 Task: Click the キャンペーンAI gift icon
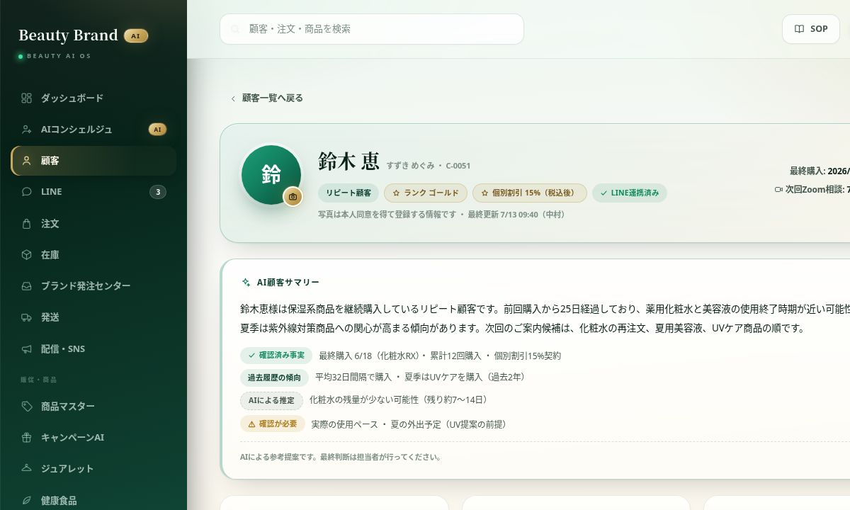27,438
